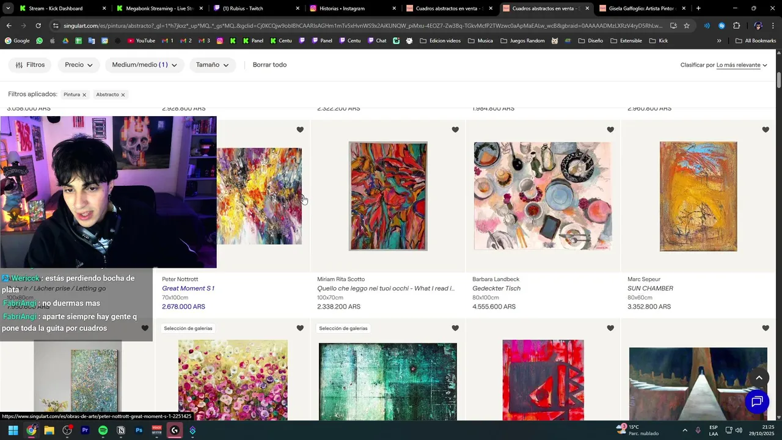The width and height of the screenshot is (782, 440).
Task: Open the Quello che leggo artwork title
Action: [386, 288]
